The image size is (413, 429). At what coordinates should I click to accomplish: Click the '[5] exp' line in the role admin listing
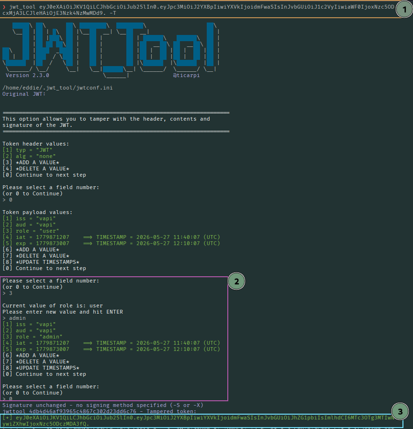(111, 349)
